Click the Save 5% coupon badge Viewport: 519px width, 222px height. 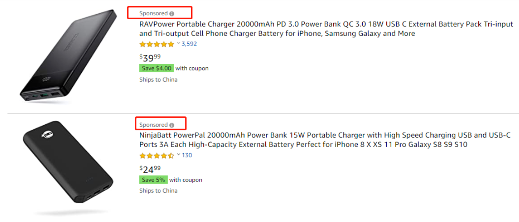tap(153, 180)
